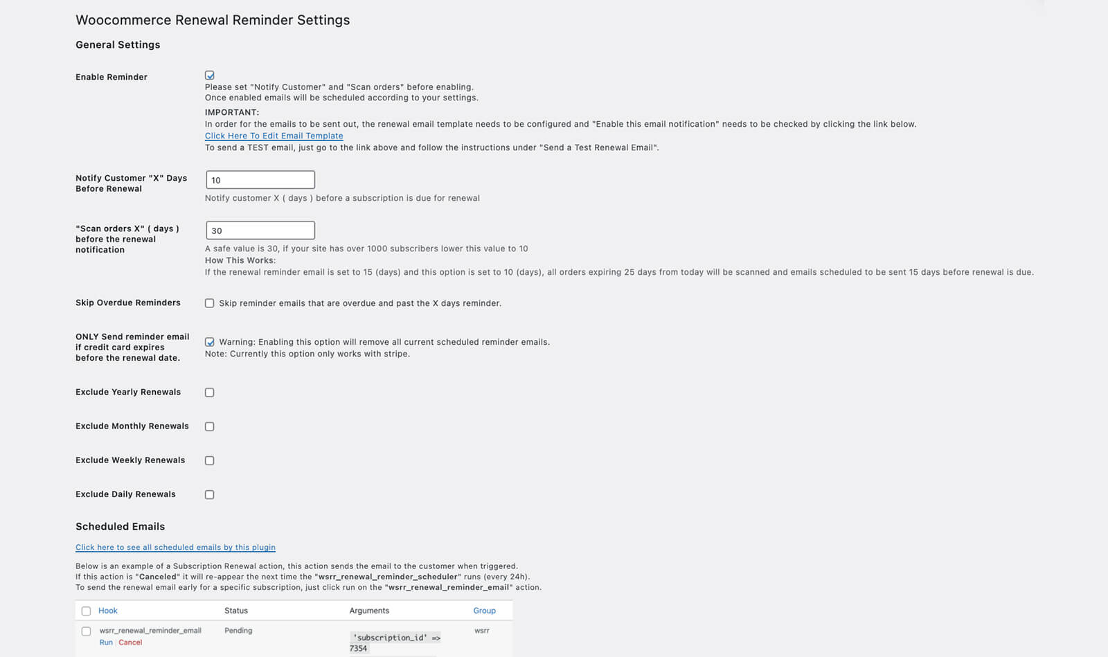This screenshot has width=1108, height=657.
Task: Click Cancel under the wsrr_renewal_reminder_email hook
Action: (x=130, y=642)
